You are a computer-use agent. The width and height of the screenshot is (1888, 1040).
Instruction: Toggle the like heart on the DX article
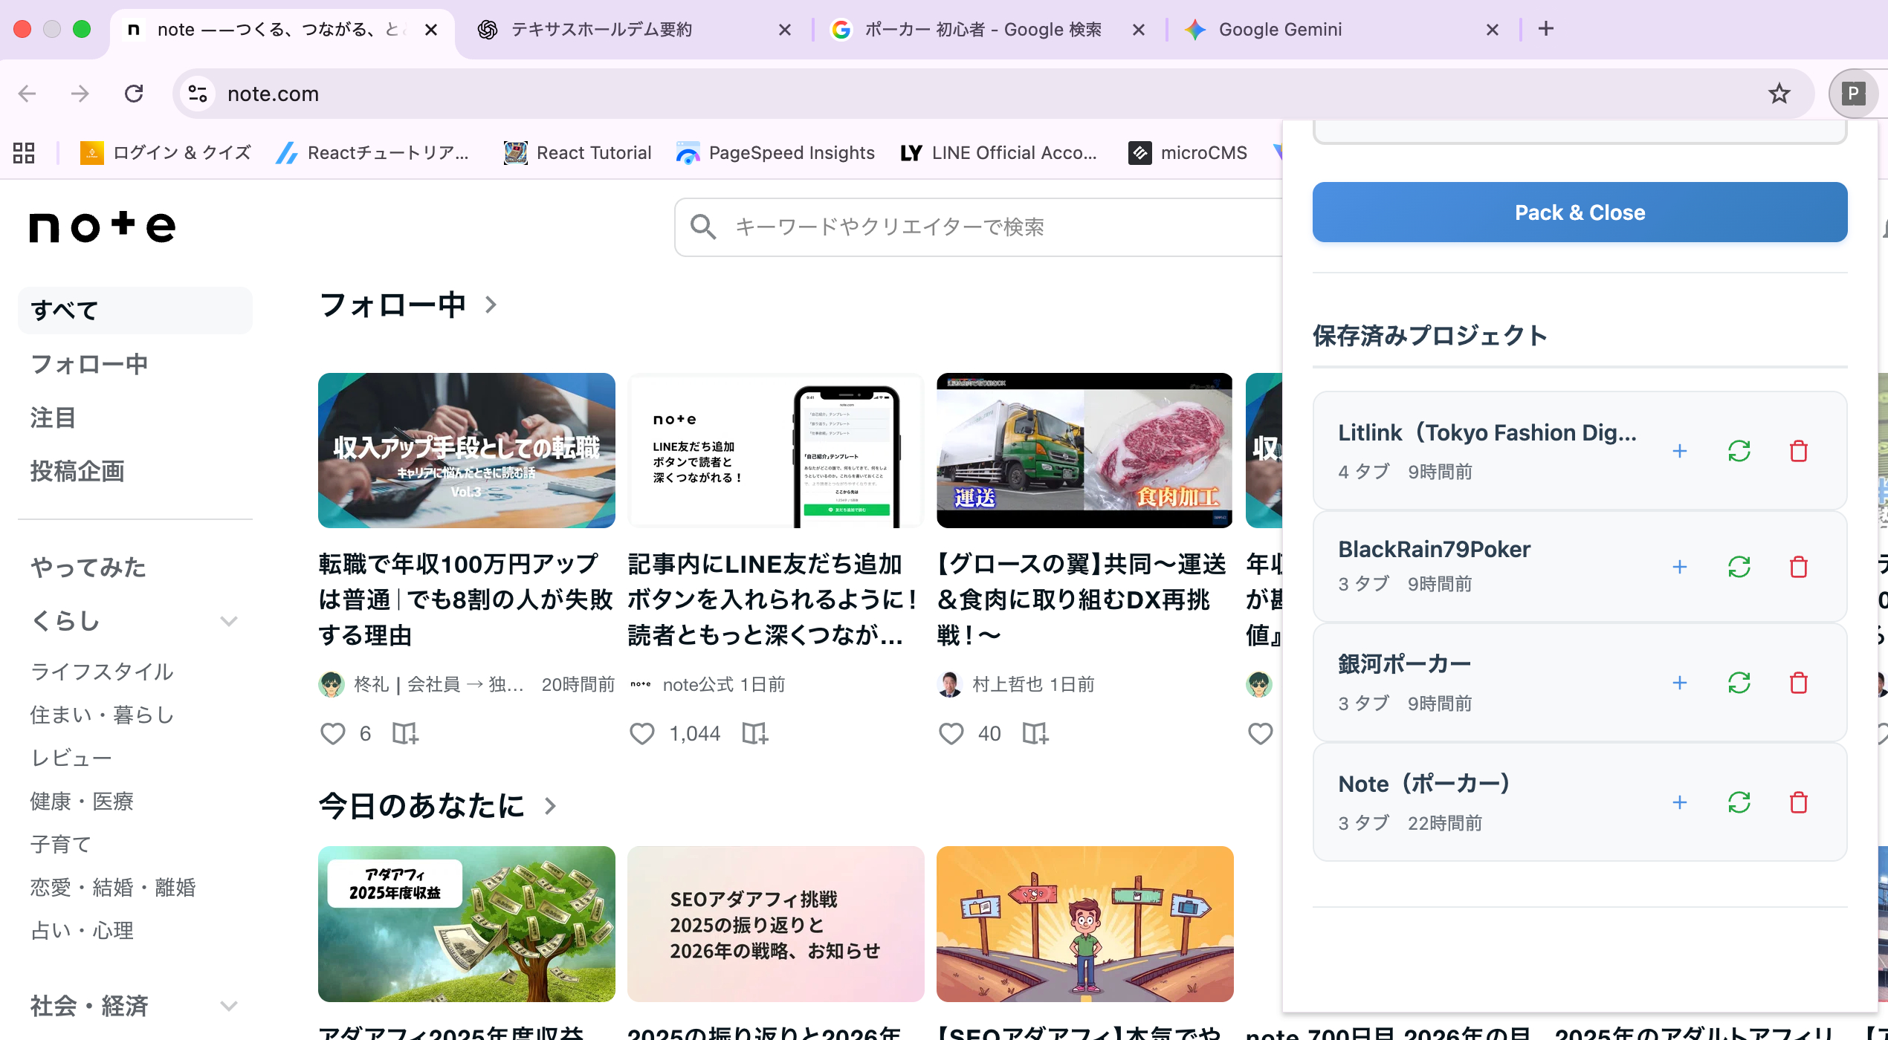pos(951,733)
